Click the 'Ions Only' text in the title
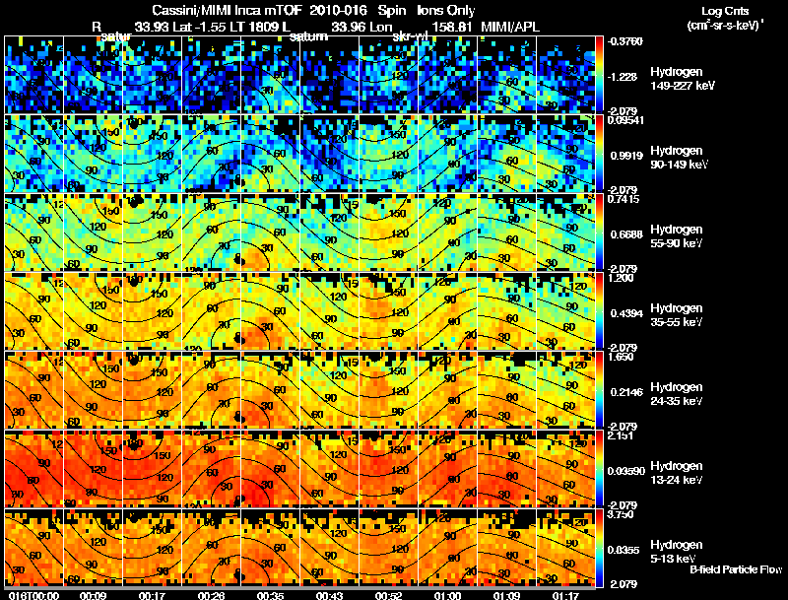The width and height of the screenshot is (788, 600). [x=446, y=10]
